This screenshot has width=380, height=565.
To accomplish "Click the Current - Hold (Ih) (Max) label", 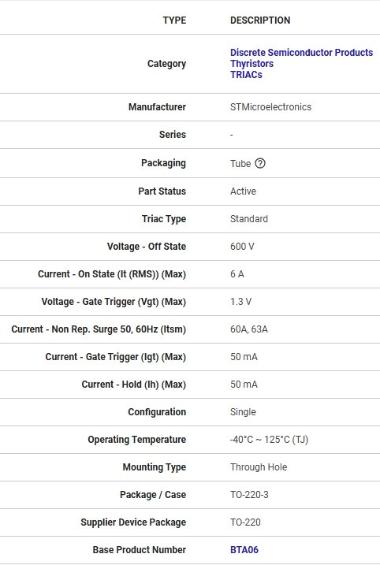I will pyautogui.click(x=134, y=385).
